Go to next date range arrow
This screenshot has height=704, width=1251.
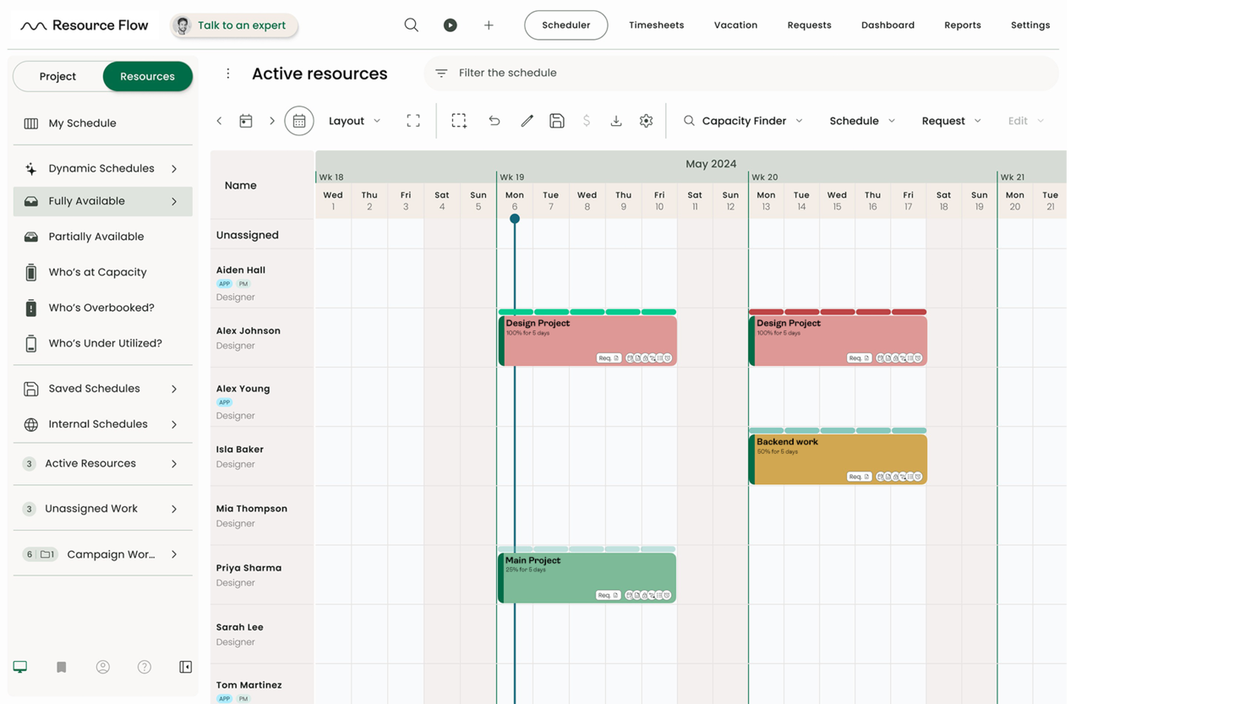272,121
